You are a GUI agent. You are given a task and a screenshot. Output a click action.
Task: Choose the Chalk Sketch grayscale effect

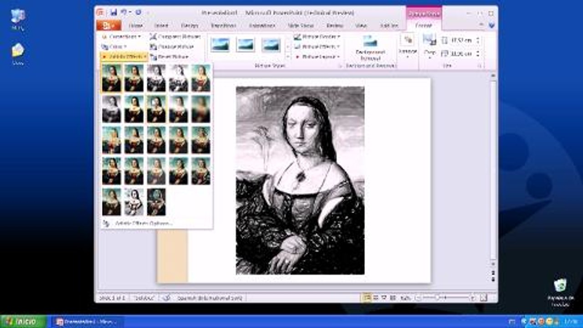(x=112, y=109)
